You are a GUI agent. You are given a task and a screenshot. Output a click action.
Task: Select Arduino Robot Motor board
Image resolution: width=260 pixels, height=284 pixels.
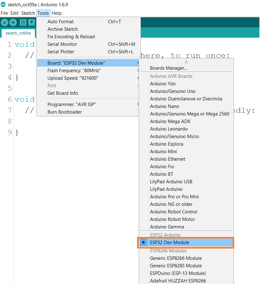[x=186, y=219]
